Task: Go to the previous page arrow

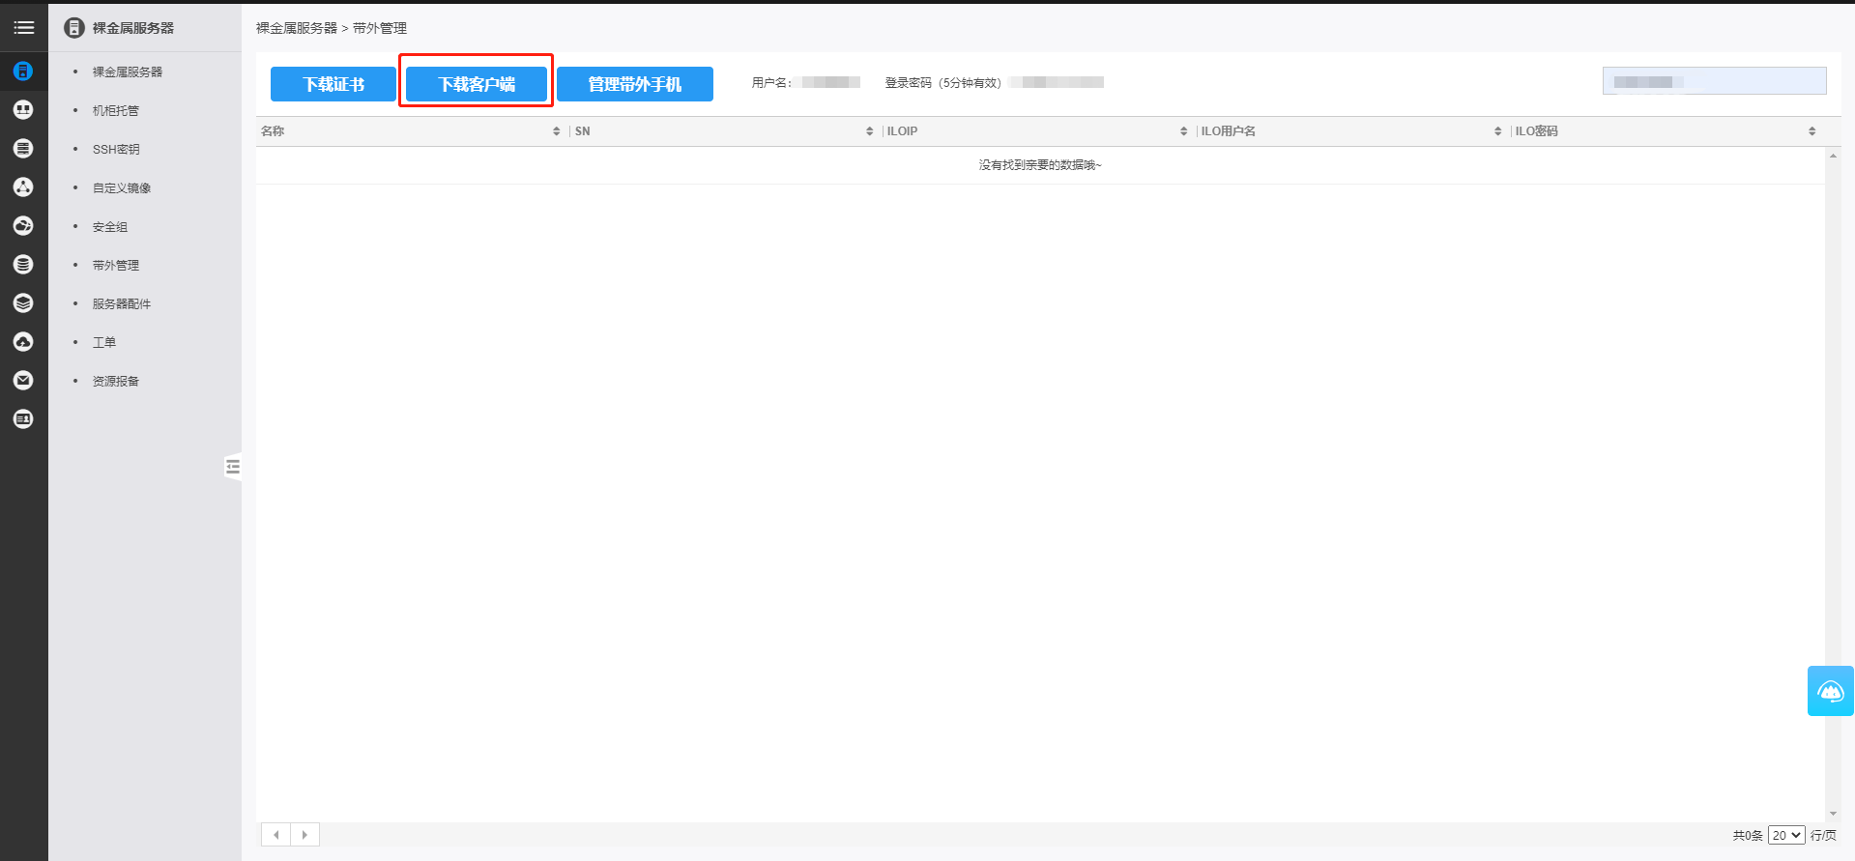Action: (276, 835)
